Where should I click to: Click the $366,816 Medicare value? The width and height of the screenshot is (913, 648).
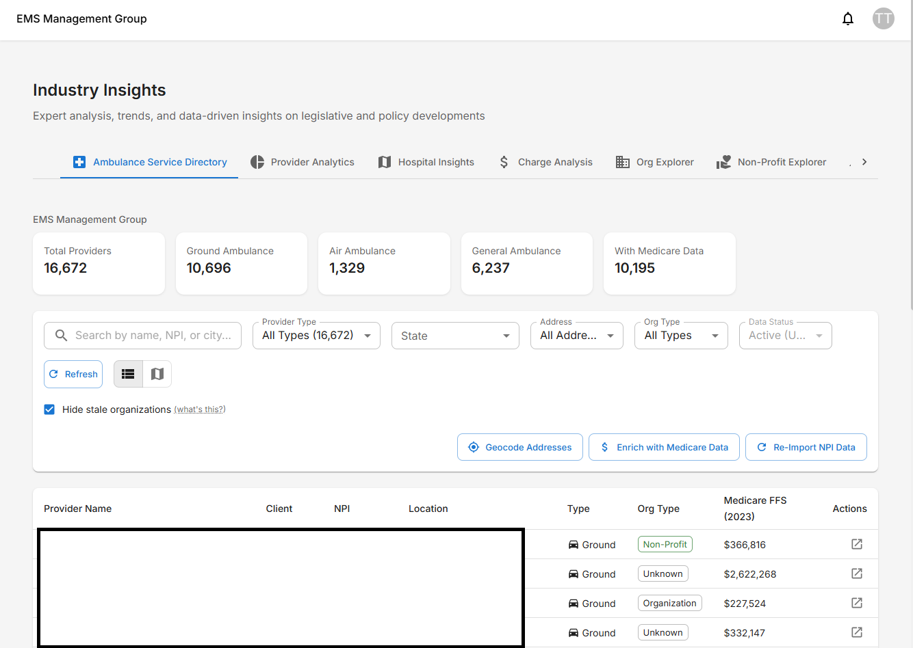click(x=745, y=545)
